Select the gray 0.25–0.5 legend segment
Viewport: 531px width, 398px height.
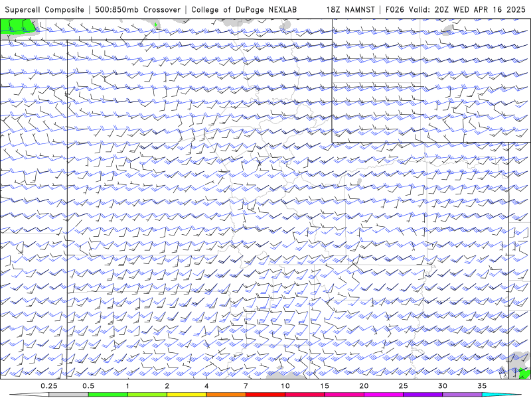coord(68,395)
